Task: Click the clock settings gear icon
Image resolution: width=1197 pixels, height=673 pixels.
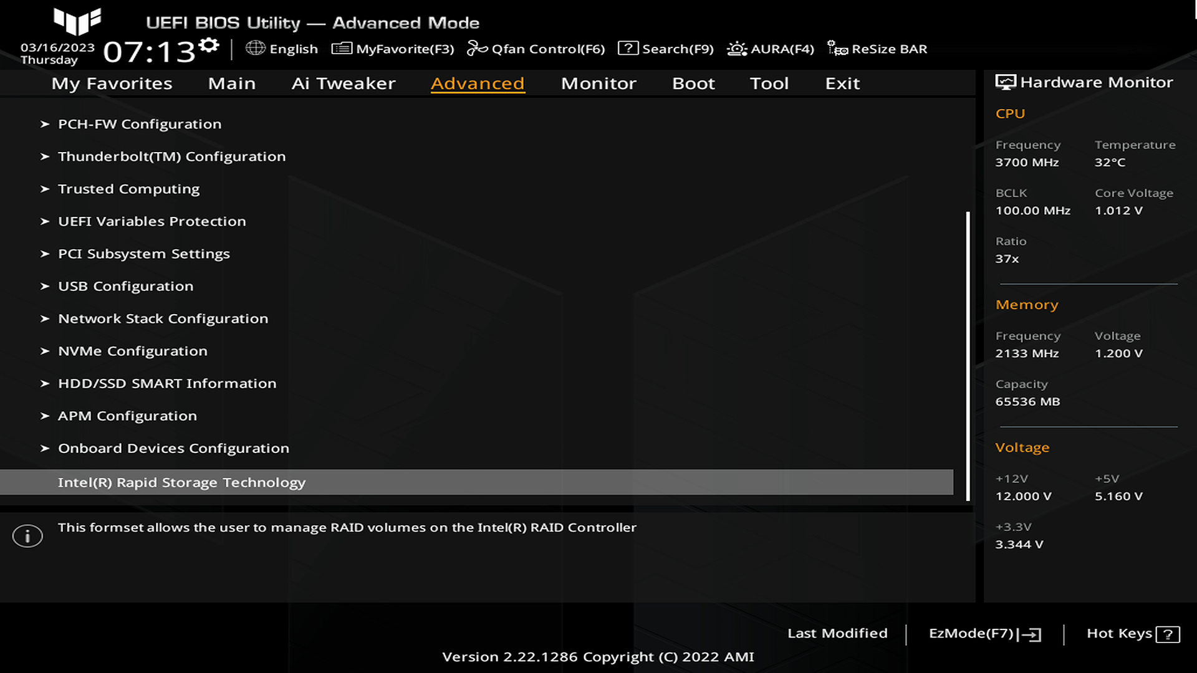Action: (x=209, y=45)
